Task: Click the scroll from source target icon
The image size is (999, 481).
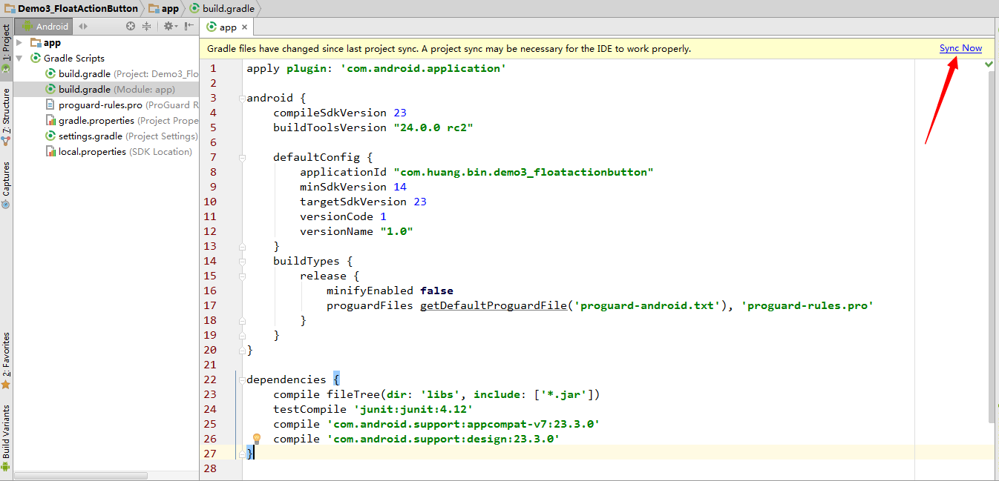Action: click(x=131, y=26)
